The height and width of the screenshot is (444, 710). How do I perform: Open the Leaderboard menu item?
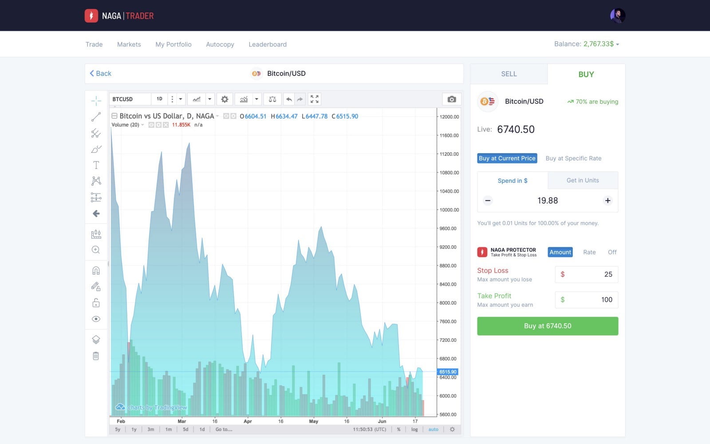267,44
